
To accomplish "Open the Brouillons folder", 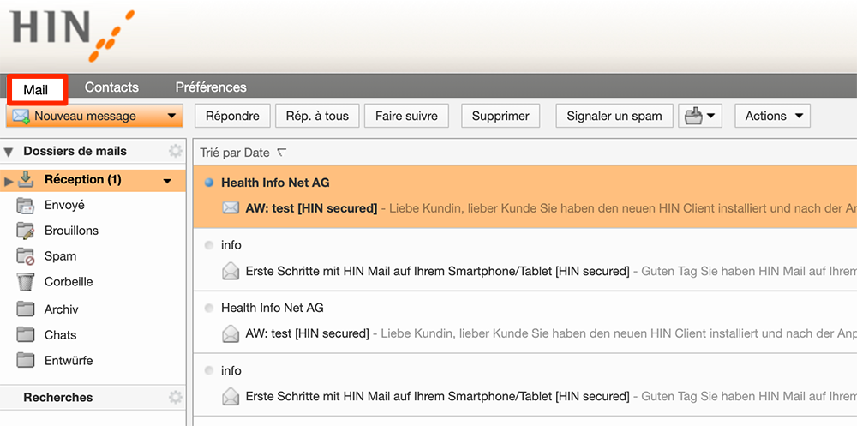I will (72, 231).
